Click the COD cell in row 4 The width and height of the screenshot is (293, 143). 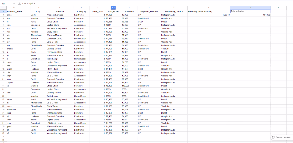tap(149, 21)
